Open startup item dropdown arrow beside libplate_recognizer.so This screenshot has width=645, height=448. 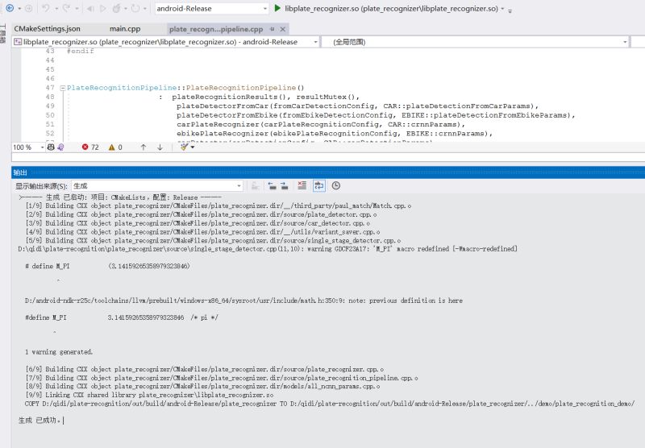[502, 9]
